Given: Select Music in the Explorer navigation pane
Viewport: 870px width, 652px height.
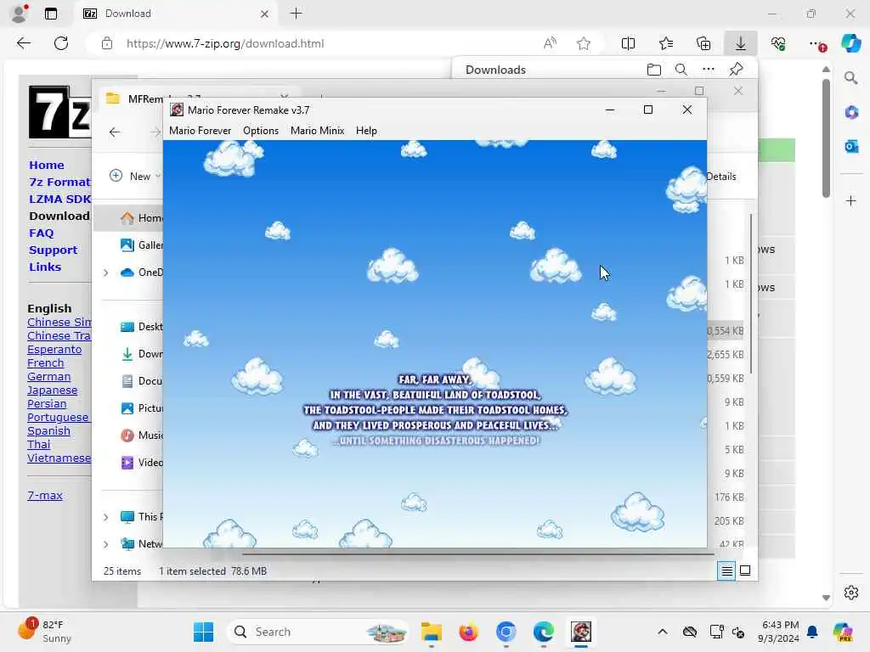Looking at the screenshot, I should click(142, 436).
